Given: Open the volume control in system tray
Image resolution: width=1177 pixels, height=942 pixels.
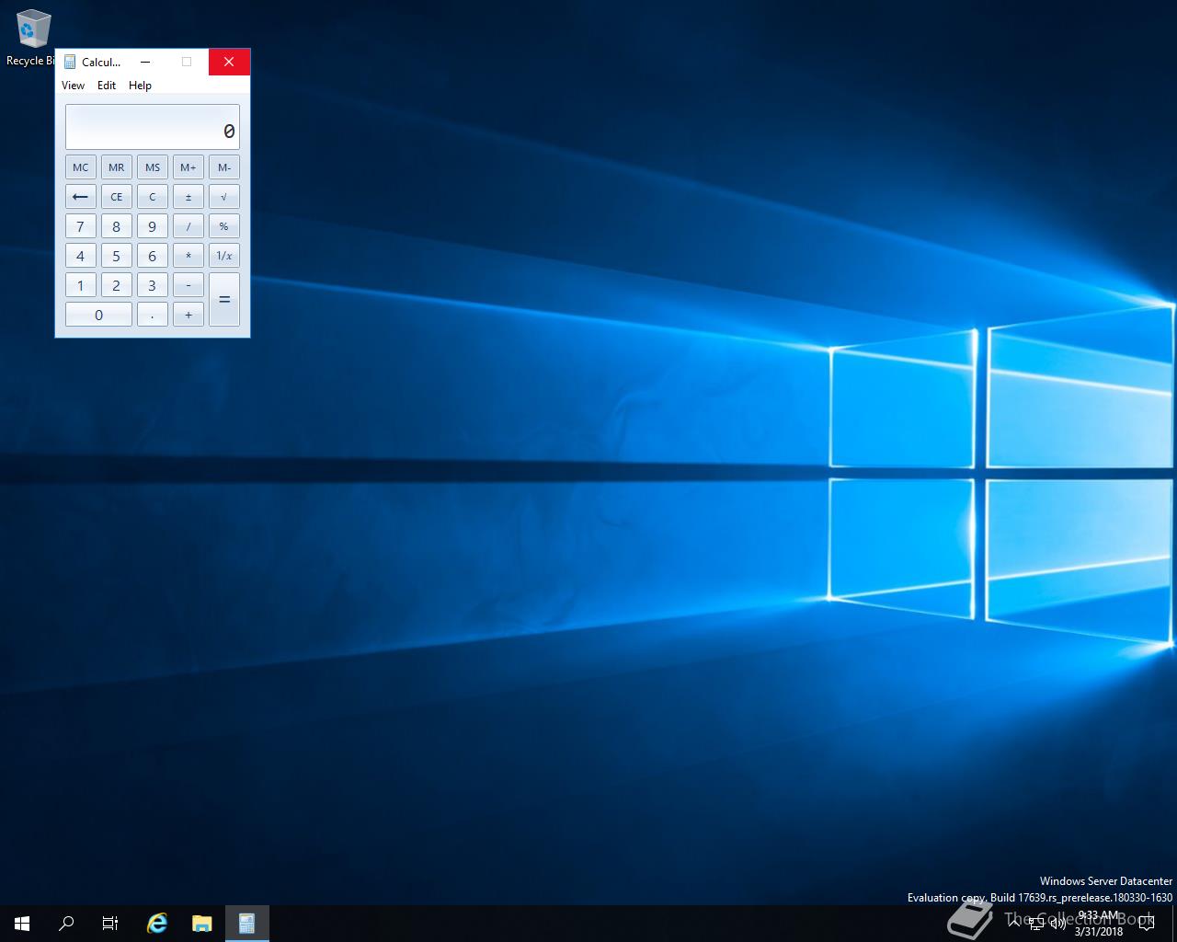Looking at the screenshot, I should [x=1057, y=924].
